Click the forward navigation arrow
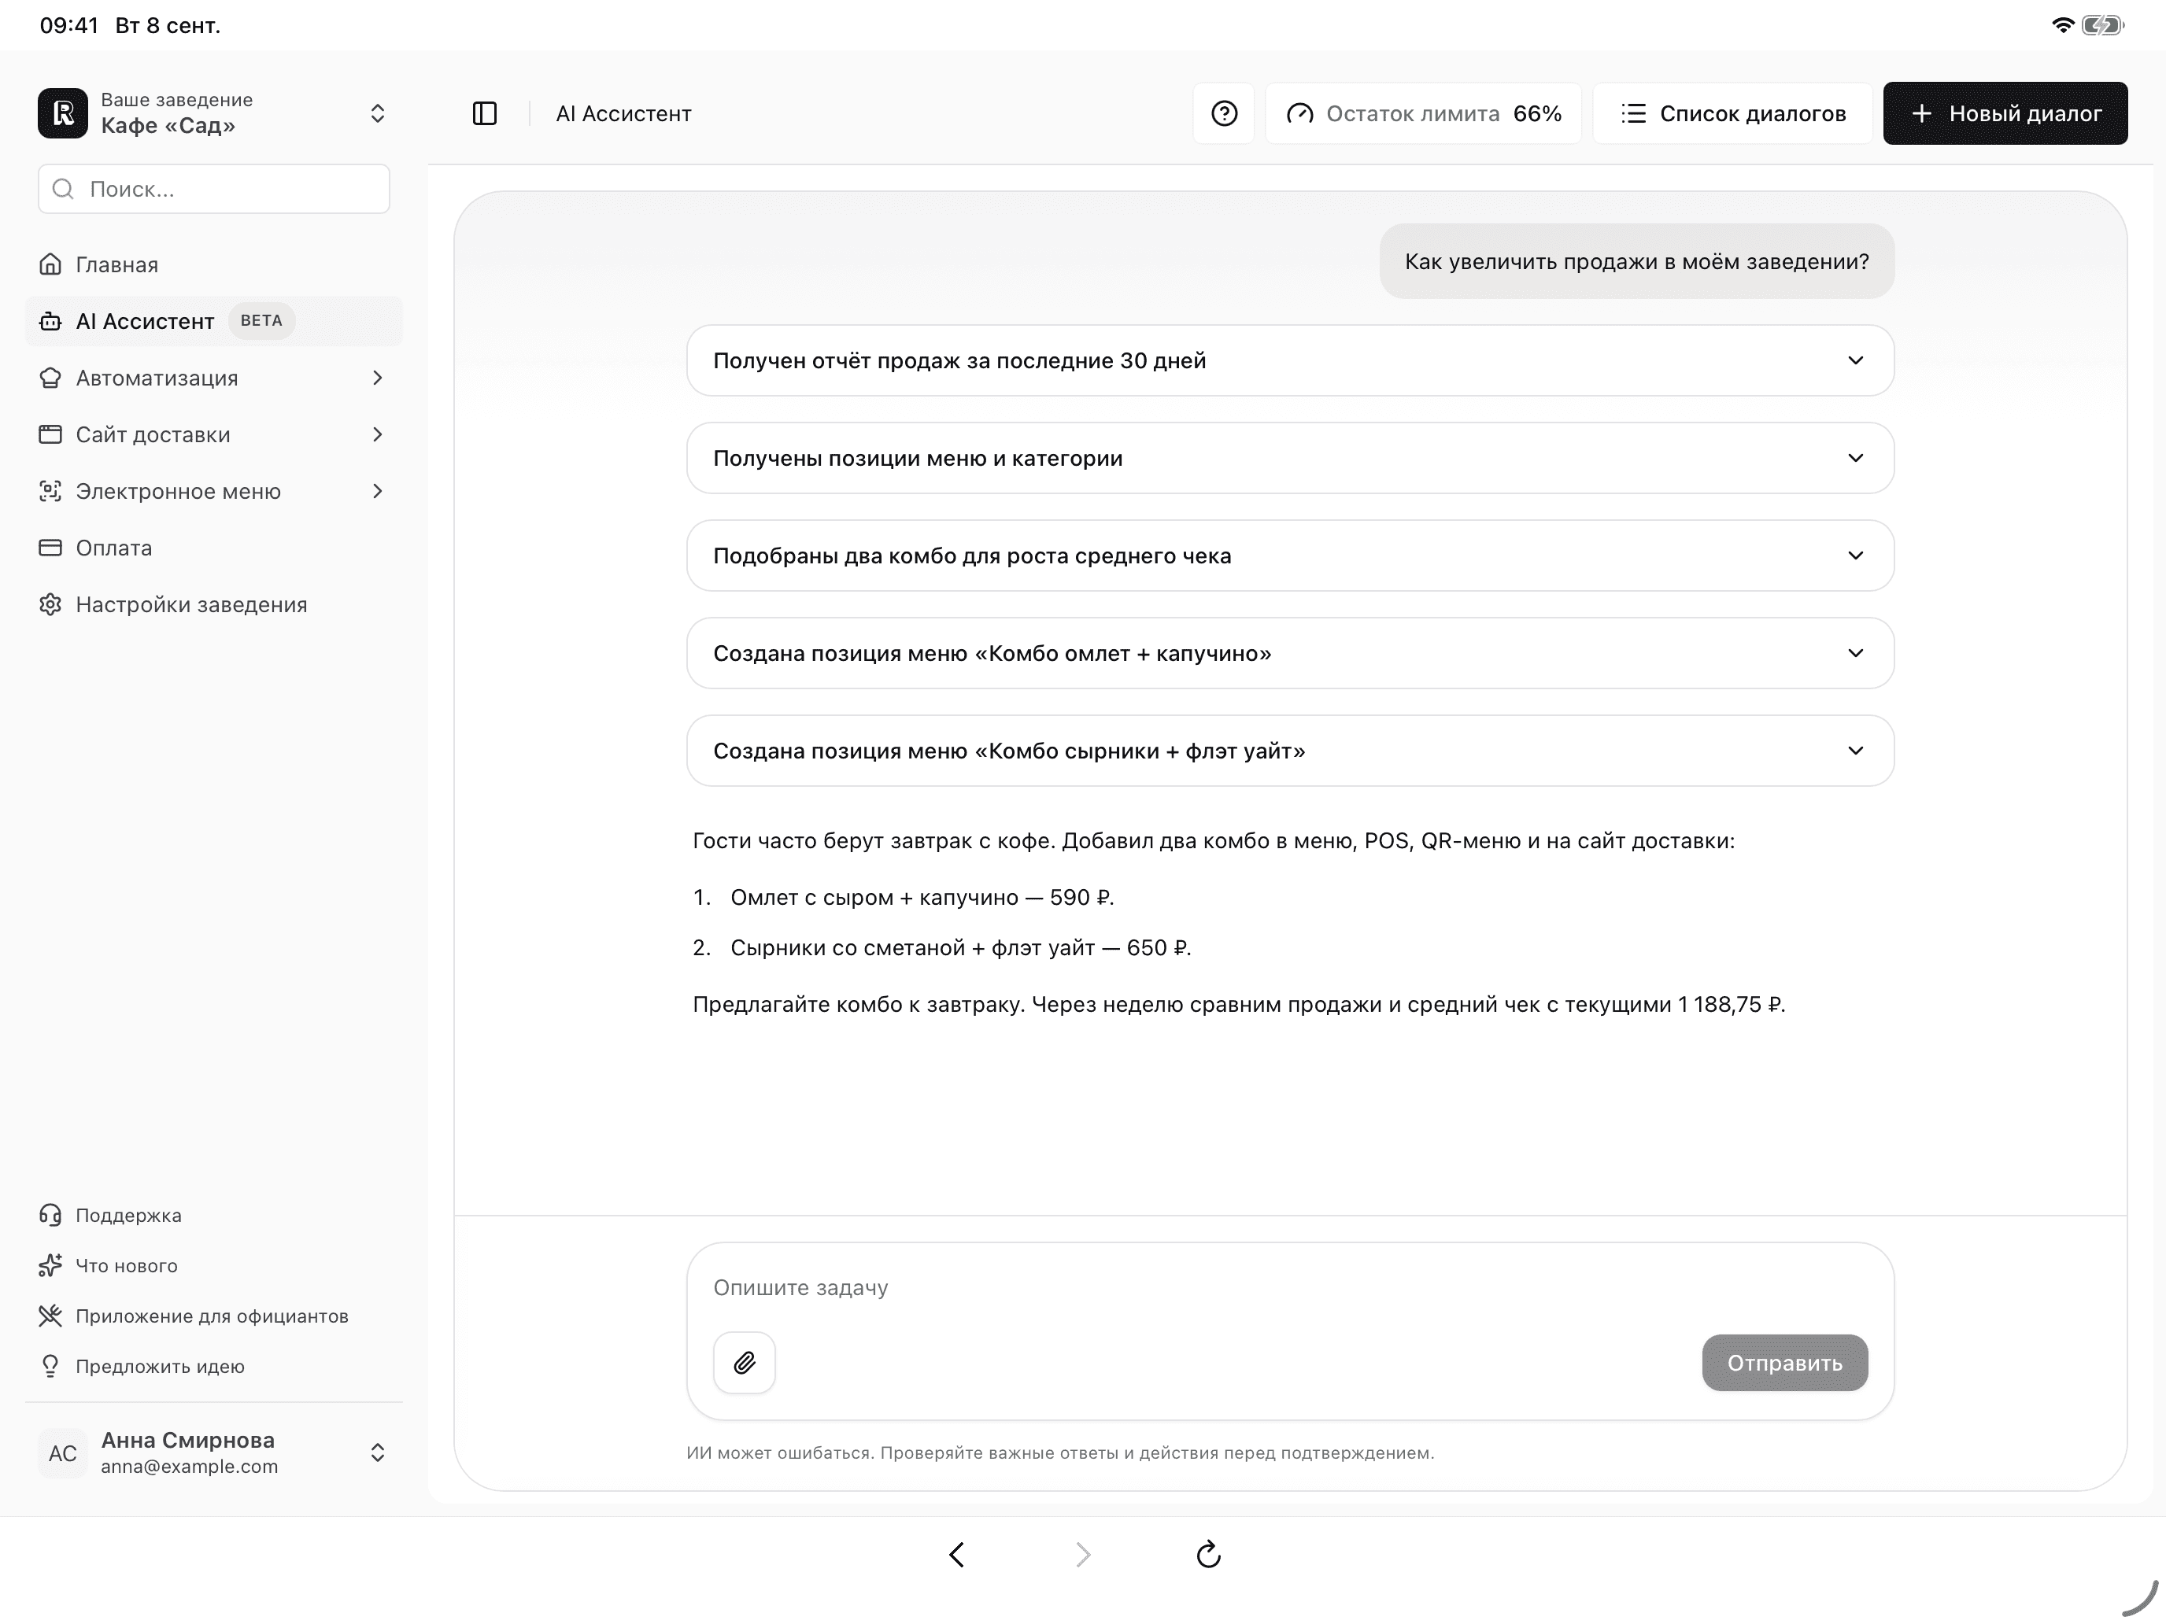 tap(1082, 1555)
